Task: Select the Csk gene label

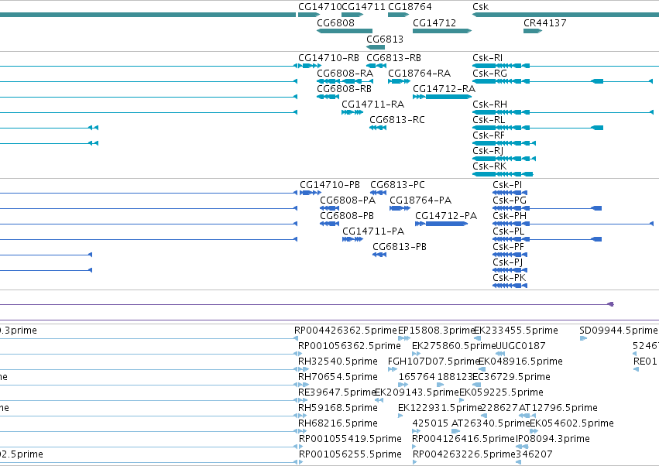Action: click(480, 7)
